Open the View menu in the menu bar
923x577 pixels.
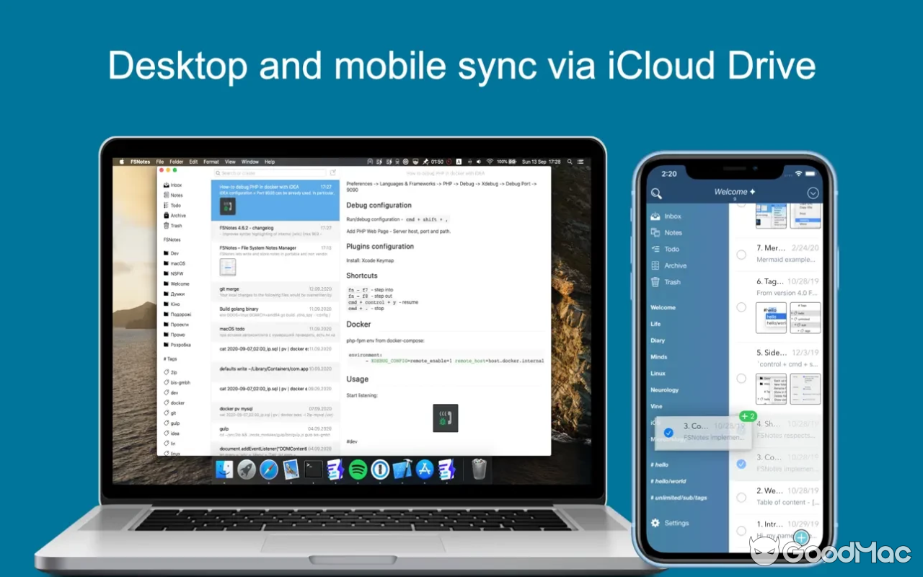pos(230,162)
